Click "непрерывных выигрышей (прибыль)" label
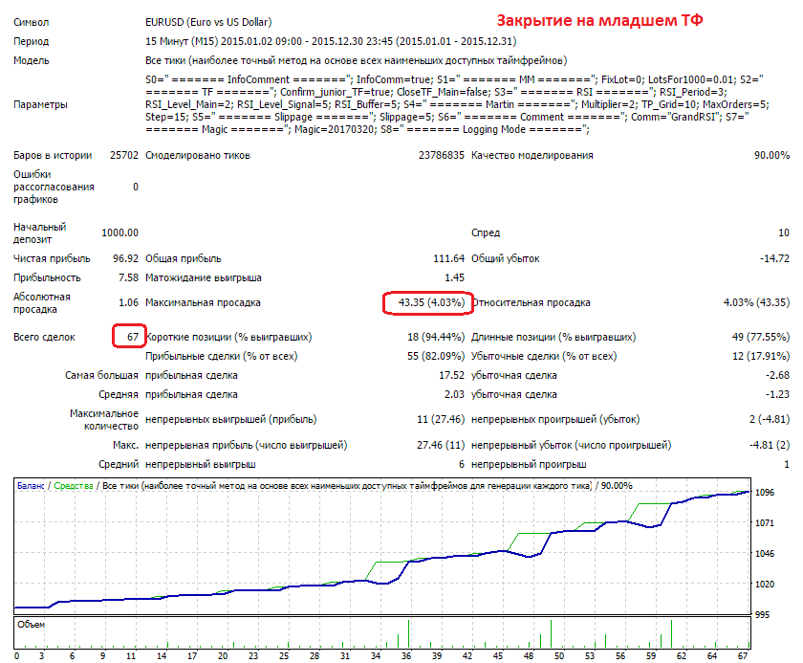Image resolution: width=803 pixels, height=663 pixels. (231, 420)
